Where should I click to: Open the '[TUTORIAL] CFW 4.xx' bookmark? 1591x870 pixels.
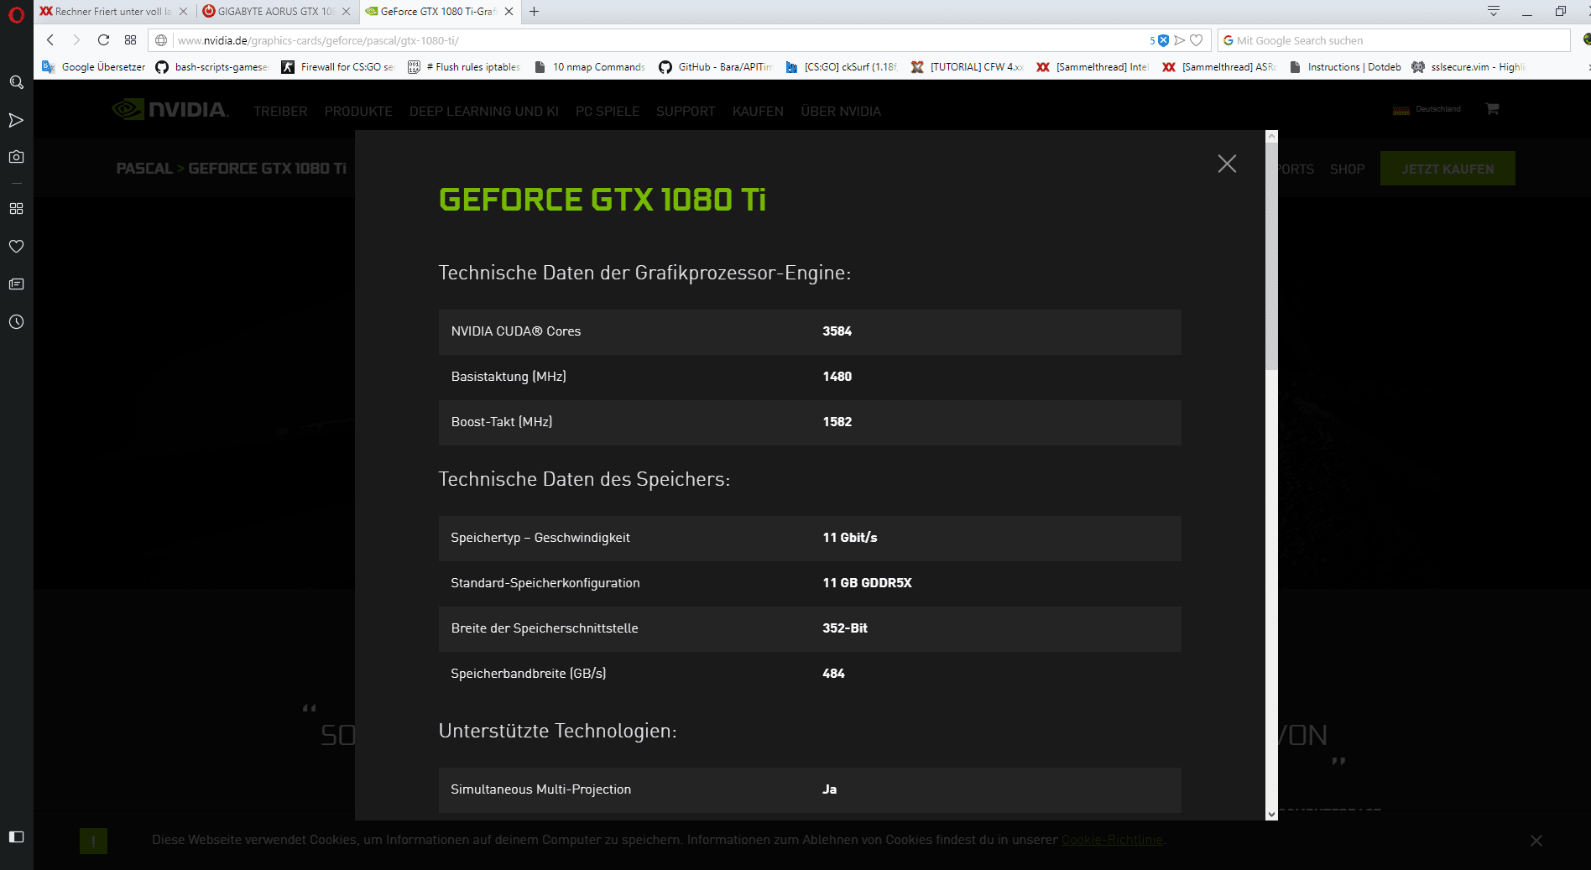click(x=968, y=67)
